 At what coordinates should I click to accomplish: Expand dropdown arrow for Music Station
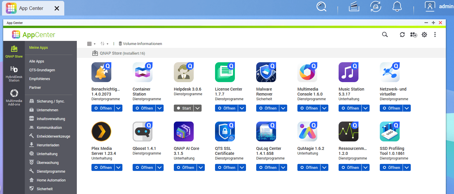coord(365,108)
